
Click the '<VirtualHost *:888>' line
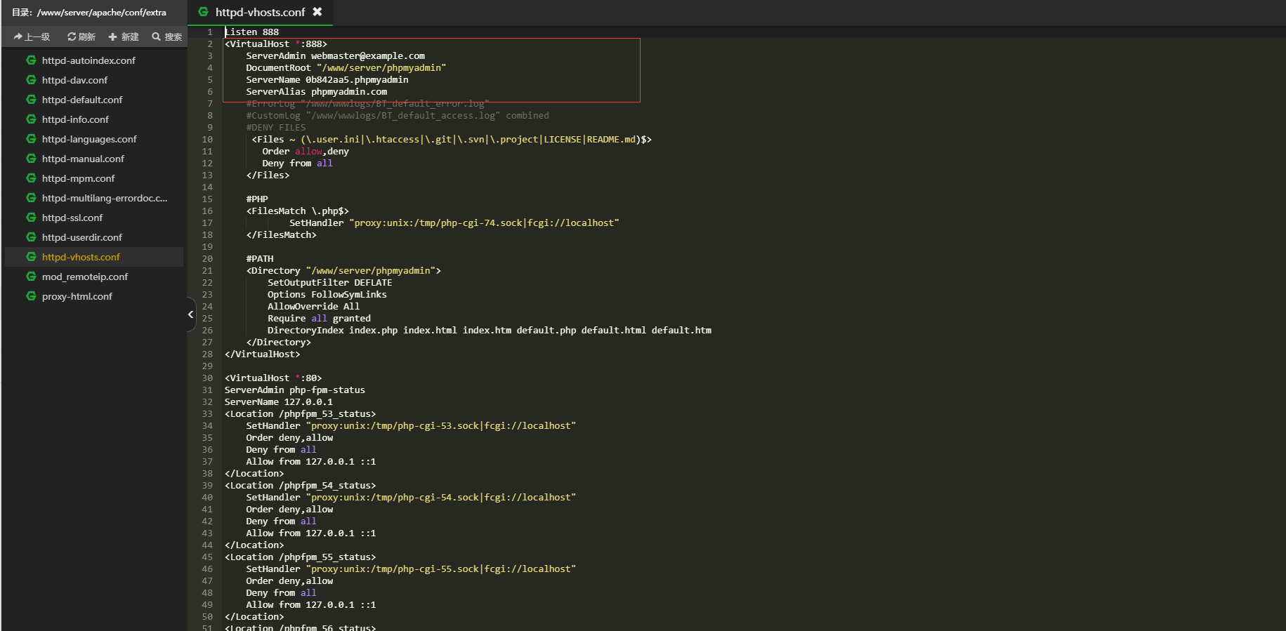[276, 44]
